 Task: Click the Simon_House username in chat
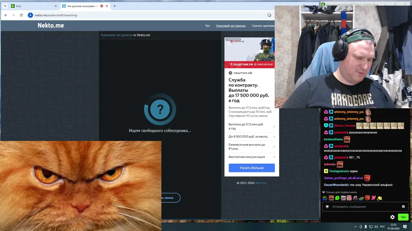344,126
